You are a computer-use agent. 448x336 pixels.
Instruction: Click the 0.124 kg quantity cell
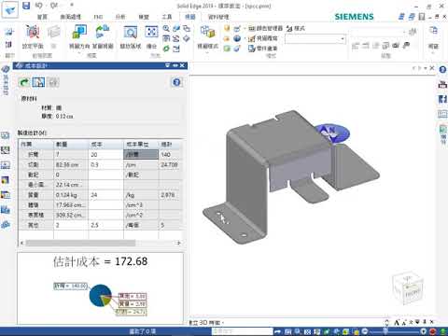[x=71, y=195]
